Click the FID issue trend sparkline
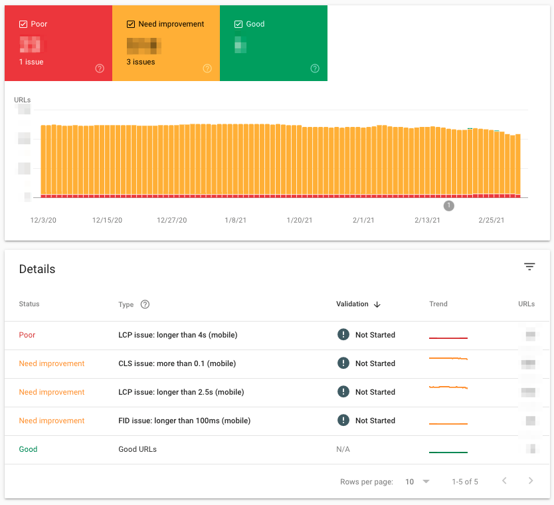Image resolution: width=554 pixels, height=505 pixels. pos(448,423)
